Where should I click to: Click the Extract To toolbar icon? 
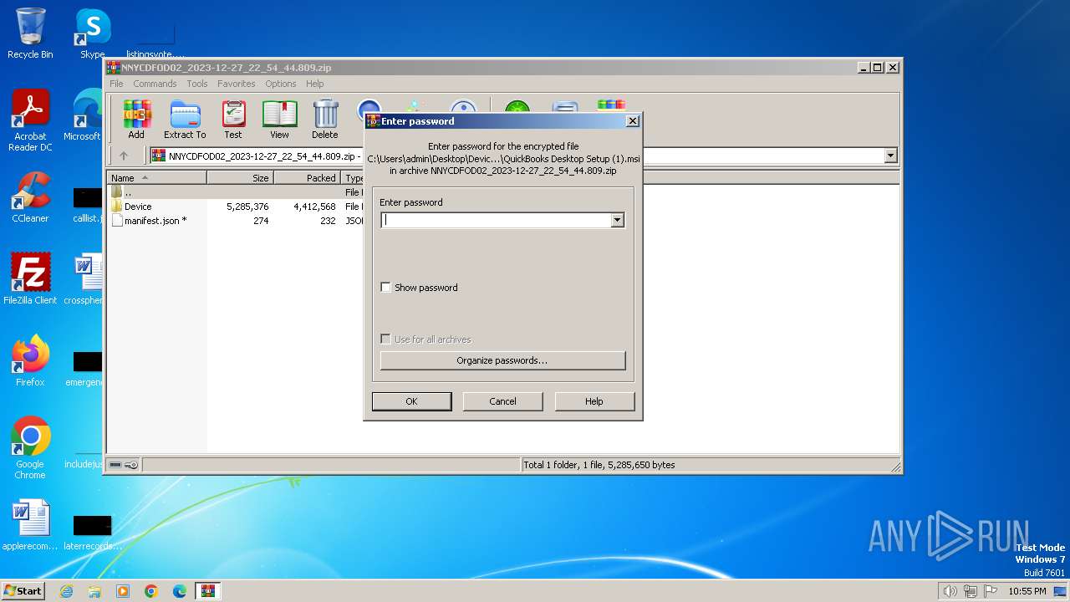tap(185, 119)
